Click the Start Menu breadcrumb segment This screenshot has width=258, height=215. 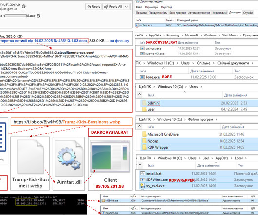[x=230, y=35]
